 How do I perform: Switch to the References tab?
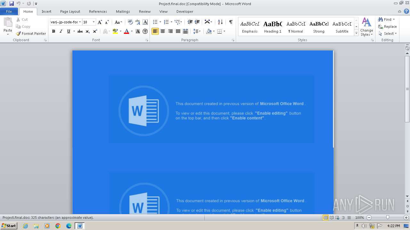click(x=98, y=11)
